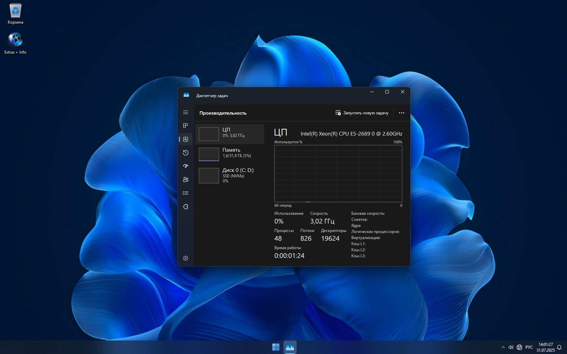The width and height of the screenshot is (567, 354).
Task: Expand the hamburger navigation menu
Action: (x=185, y=112)
